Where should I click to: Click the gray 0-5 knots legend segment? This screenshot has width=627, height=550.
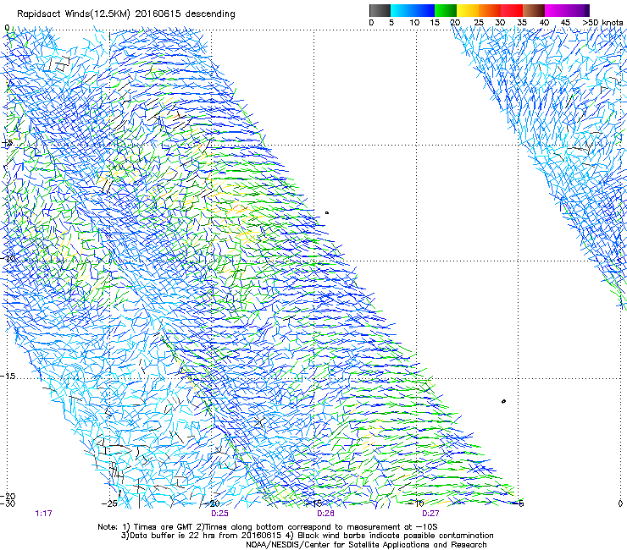coord(380,10)
